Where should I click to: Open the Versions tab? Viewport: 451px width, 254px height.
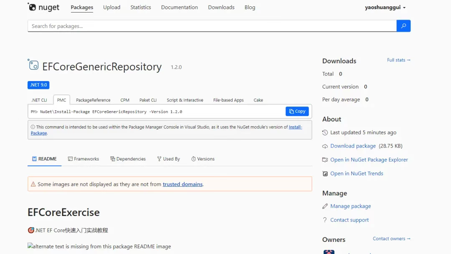203,159
